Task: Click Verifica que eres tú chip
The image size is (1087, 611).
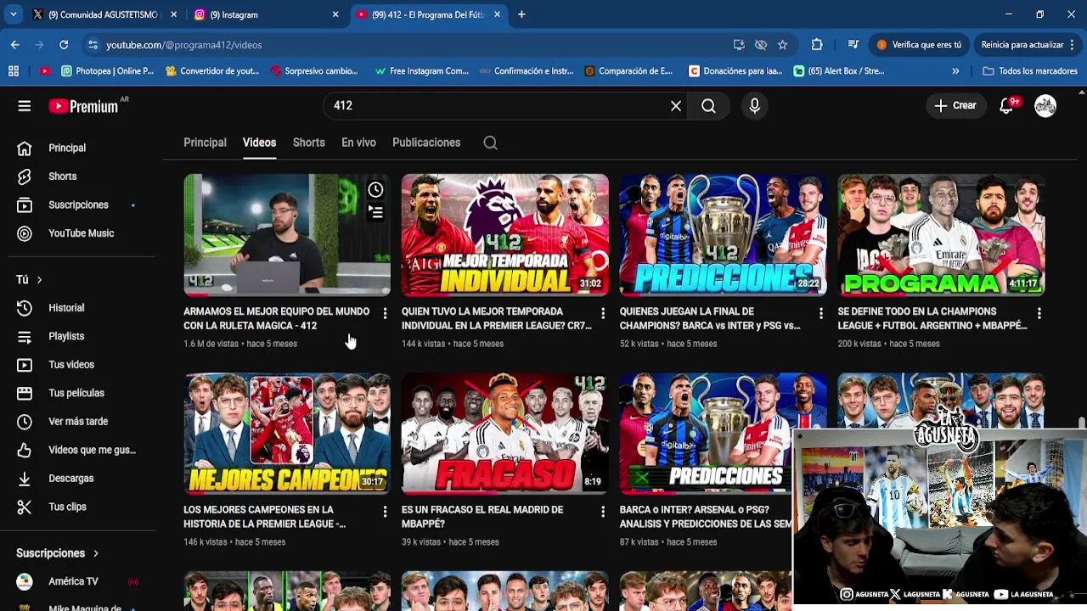Action: click(x=919, y=44)
